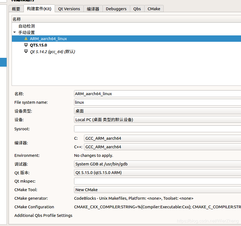Image resolution: width=241 pixels, height=226 pixels.
Task: Click the File system name field
Action: (x=158, y=102)
